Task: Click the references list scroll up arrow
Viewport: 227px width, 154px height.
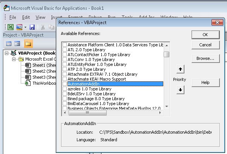Action: click(x=167, y=46)
